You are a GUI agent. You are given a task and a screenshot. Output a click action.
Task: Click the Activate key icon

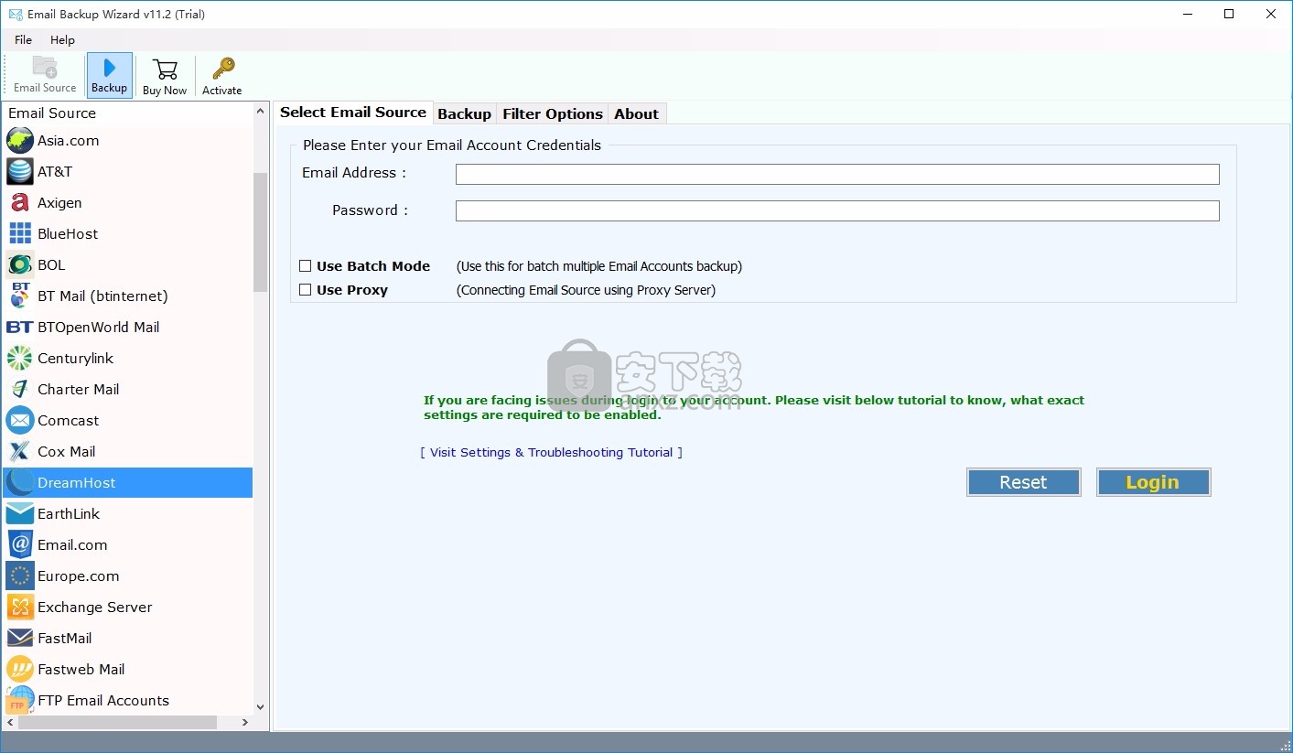click(222, 70)
